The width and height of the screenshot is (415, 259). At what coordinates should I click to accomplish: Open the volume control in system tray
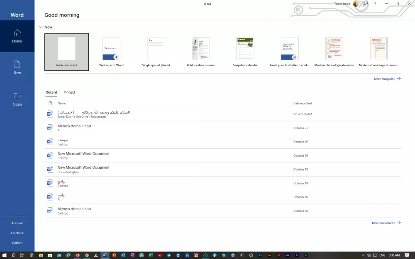pos(369,255)
